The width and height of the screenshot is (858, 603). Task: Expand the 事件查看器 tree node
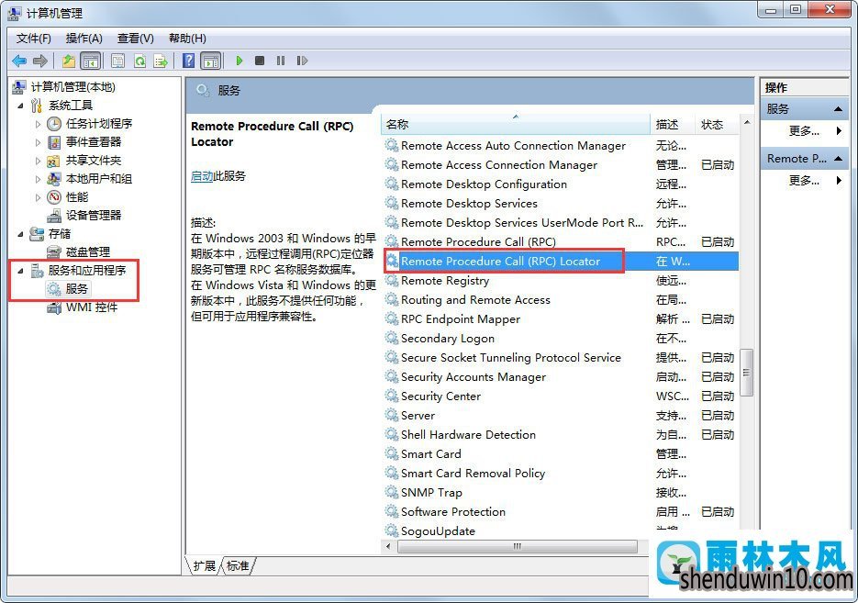click(x=38, y=142)
